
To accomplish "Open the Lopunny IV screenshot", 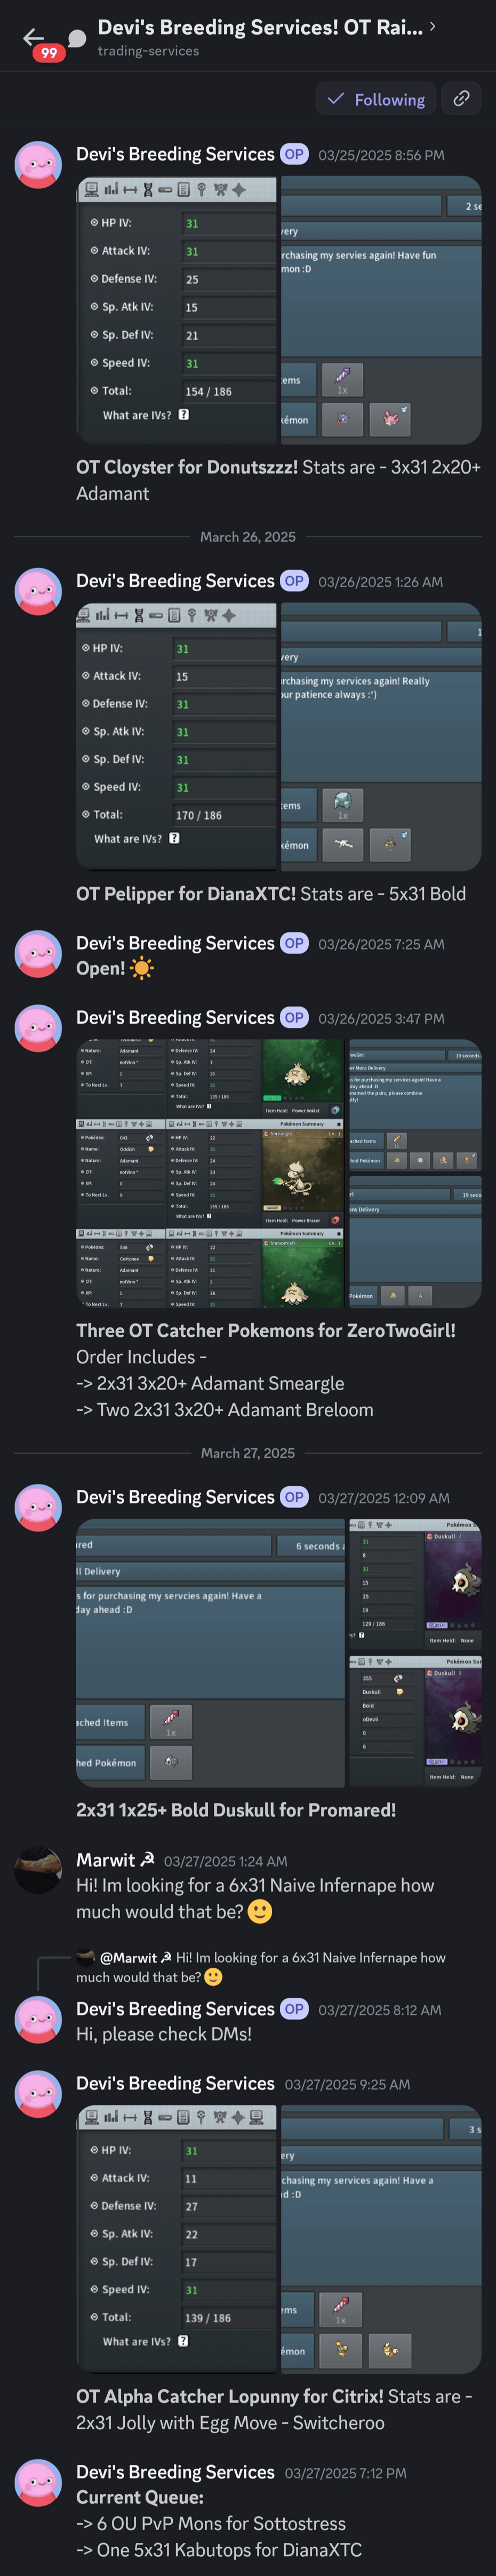I will coord(278,2240).
